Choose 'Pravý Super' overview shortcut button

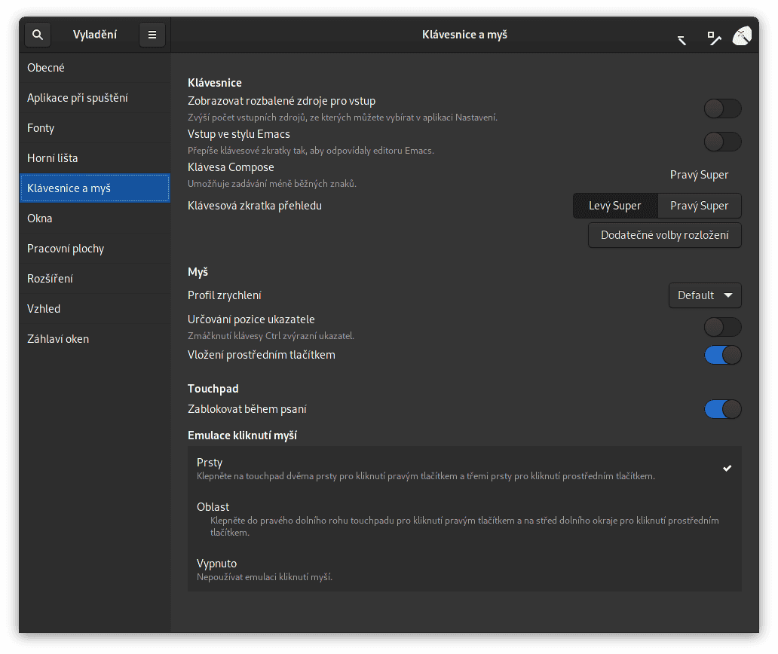699,206
